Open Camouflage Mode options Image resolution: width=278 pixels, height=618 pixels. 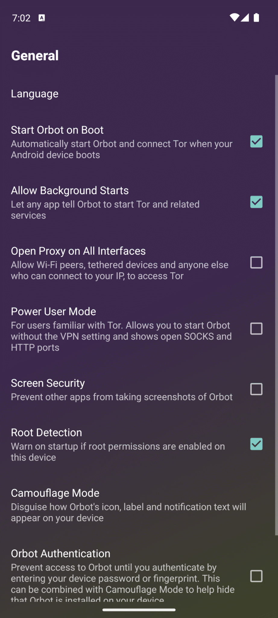coord(55,493)
